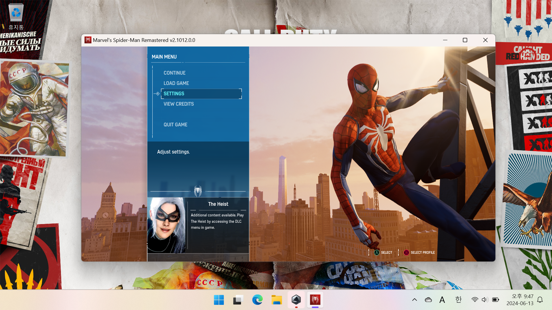
Task: Toggle the A input mode indicator
Action: 442,300
